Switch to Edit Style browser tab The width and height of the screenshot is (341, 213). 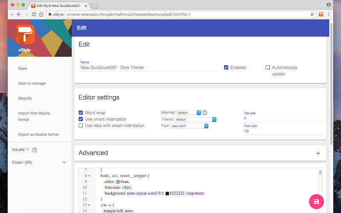click(58, 6)
